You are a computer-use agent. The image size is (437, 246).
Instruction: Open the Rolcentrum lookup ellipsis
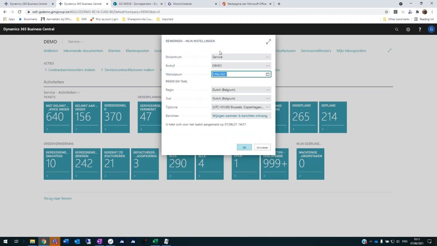(268, 57)
